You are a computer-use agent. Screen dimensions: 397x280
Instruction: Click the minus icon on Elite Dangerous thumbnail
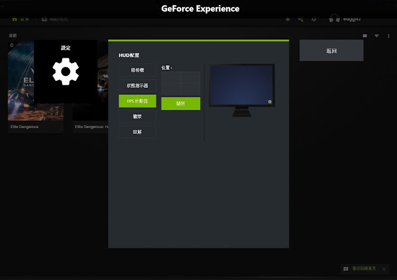pos(12,45)
